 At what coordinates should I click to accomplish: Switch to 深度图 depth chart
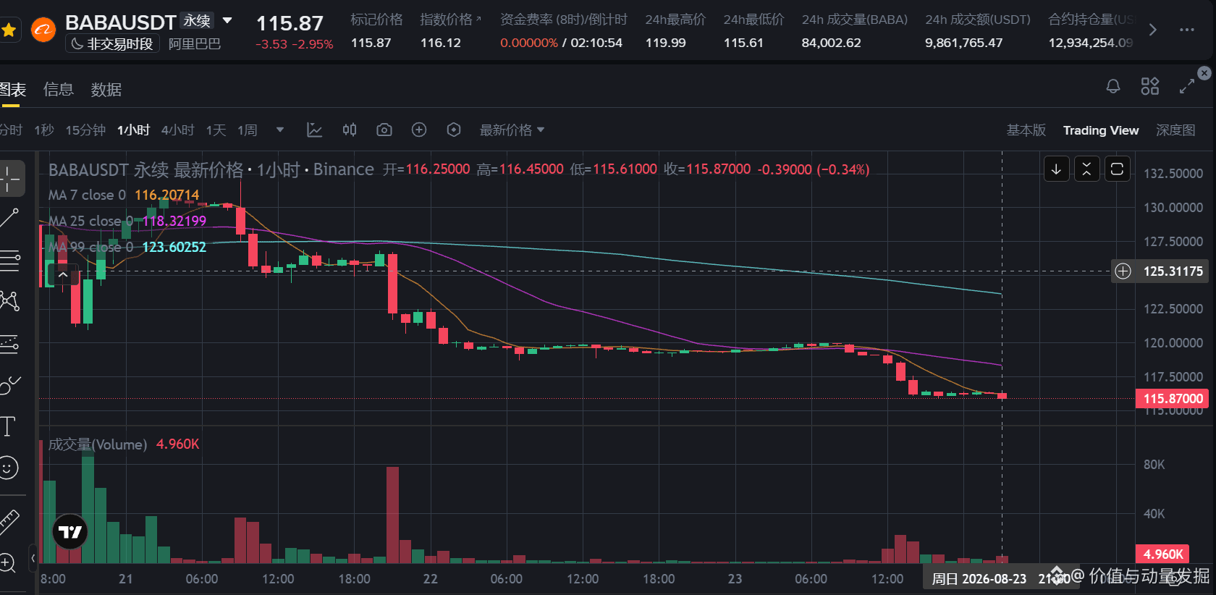[1175, 130]
